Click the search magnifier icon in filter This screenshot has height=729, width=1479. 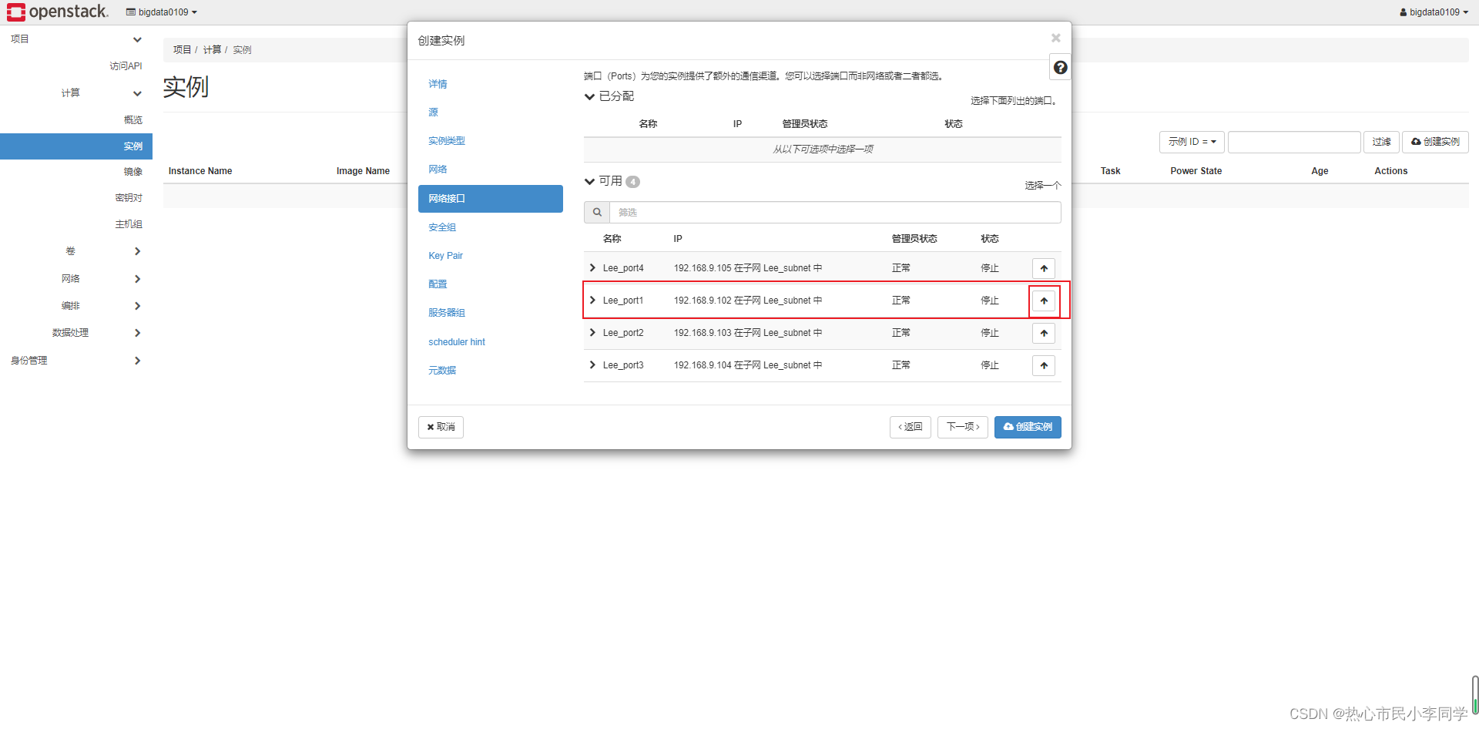[597, 213]
